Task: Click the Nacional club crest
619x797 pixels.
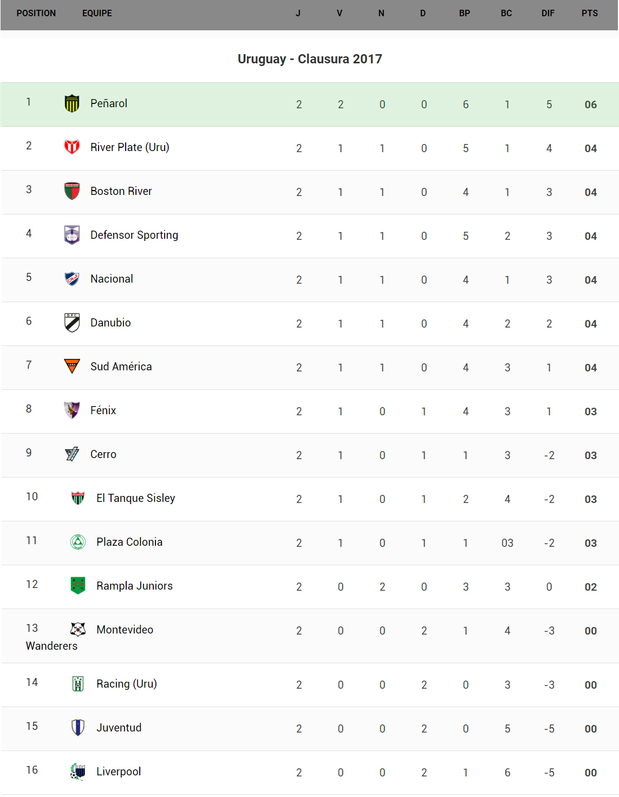Action: [x=72, y=279]
